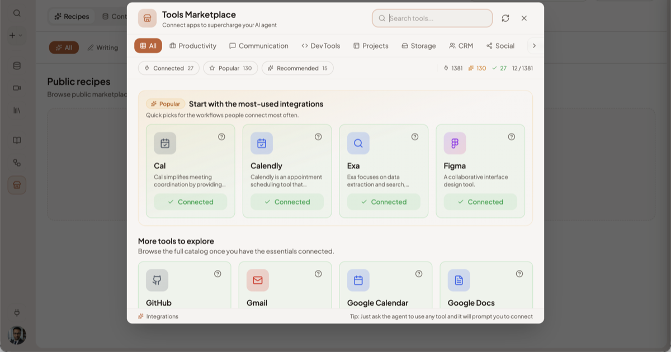This screenshot has width=671, height=352.
Task: Click the search magnifier icon in modal
Action: (x=382, y=18)
